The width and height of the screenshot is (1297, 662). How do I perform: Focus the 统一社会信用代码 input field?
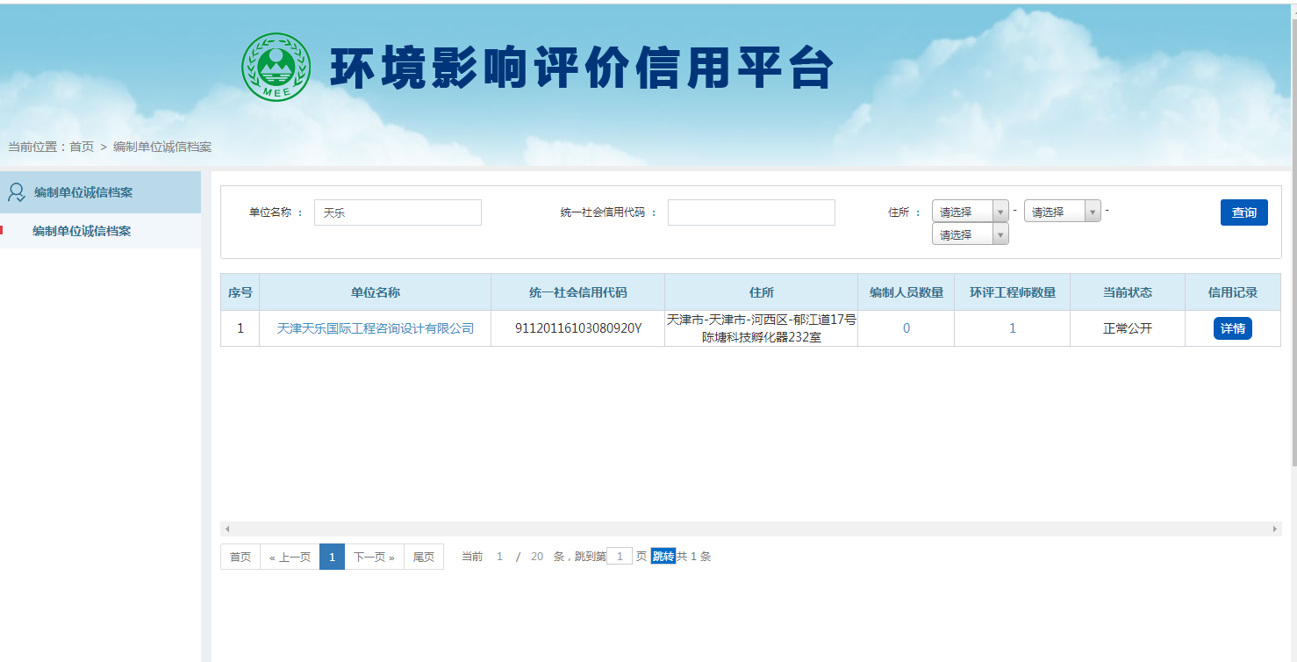point(750,212)
